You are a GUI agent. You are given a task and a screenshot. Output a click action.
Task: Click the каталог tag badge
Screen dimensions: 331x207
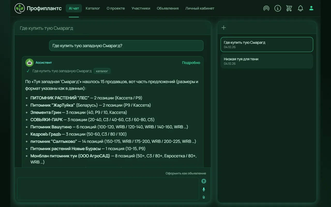pos(102,71)
